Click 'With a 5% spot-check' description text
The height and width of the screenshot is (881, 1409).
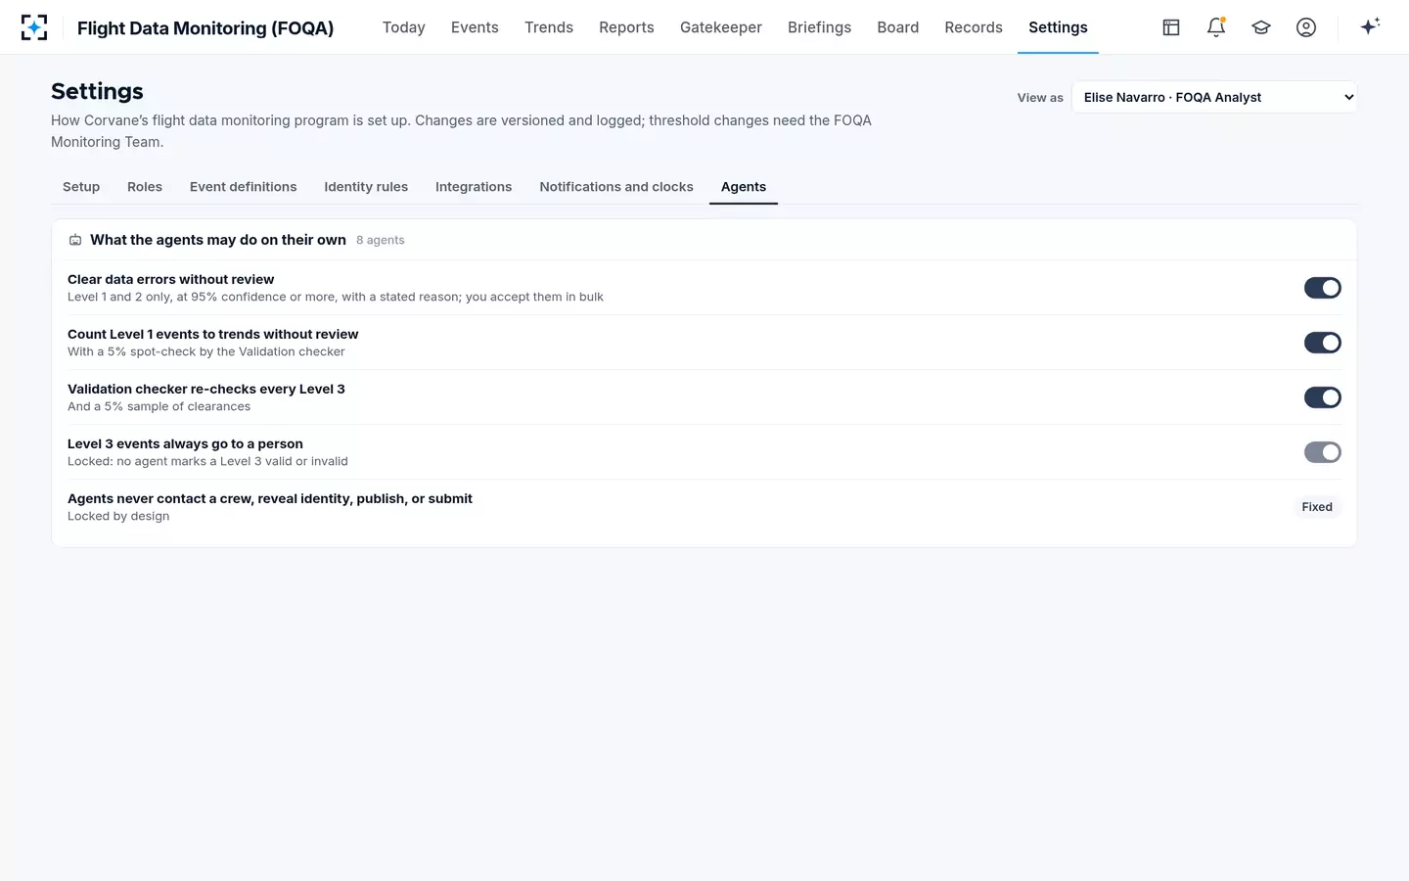coord(206,351)
